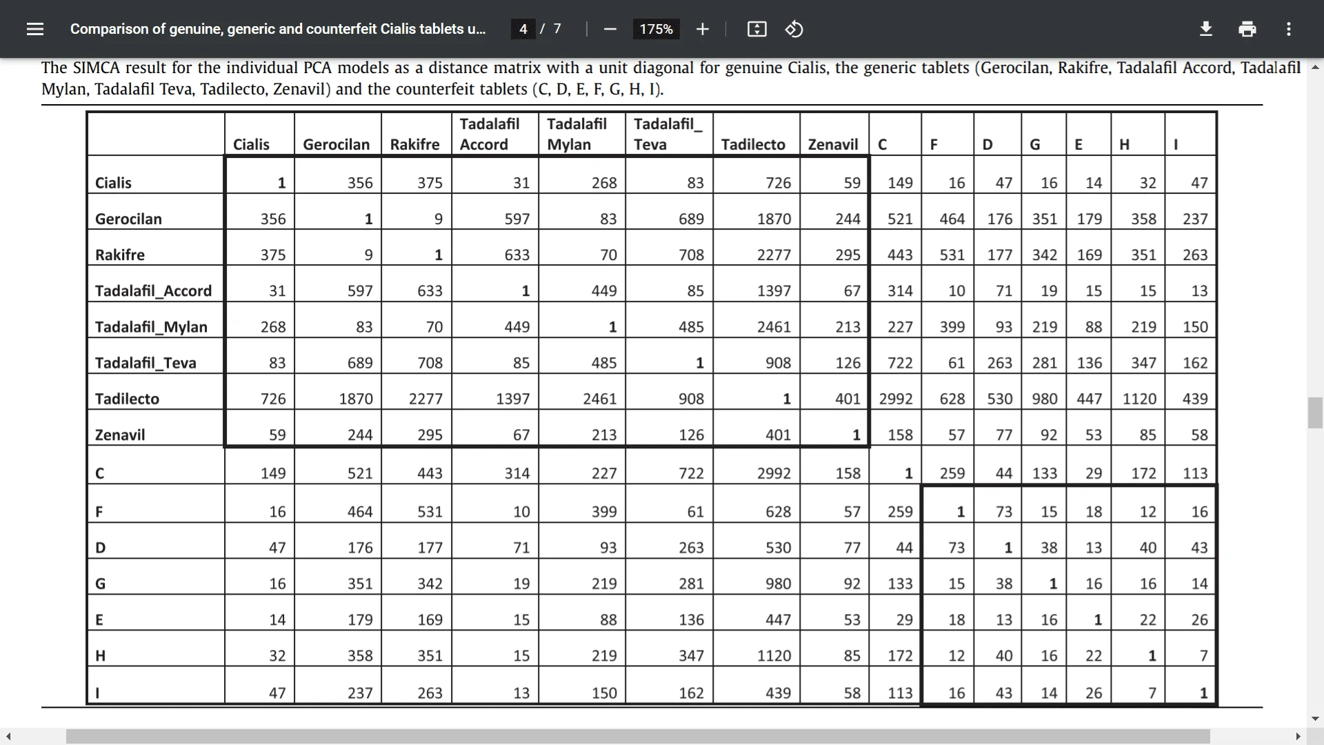1324x745 pixels.
Task: Click the Tadalafil_Accord row label
Action: click(x=153, y=290)
